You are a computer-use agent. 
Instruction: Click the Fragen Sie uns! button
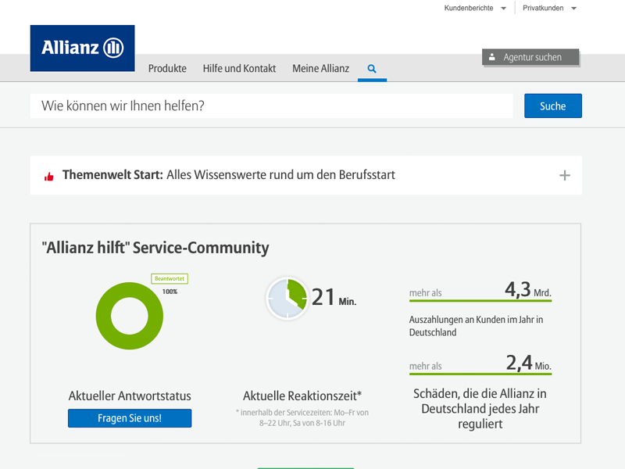pyautogui.click(x=130, y=418)
